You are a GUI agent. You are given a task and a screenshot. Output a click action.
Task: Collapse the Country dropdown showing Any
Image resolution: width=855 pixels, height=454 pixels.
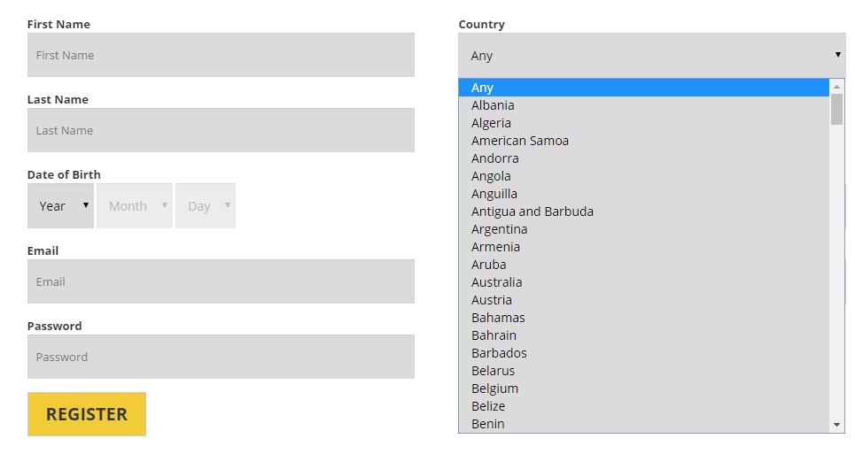651,55
